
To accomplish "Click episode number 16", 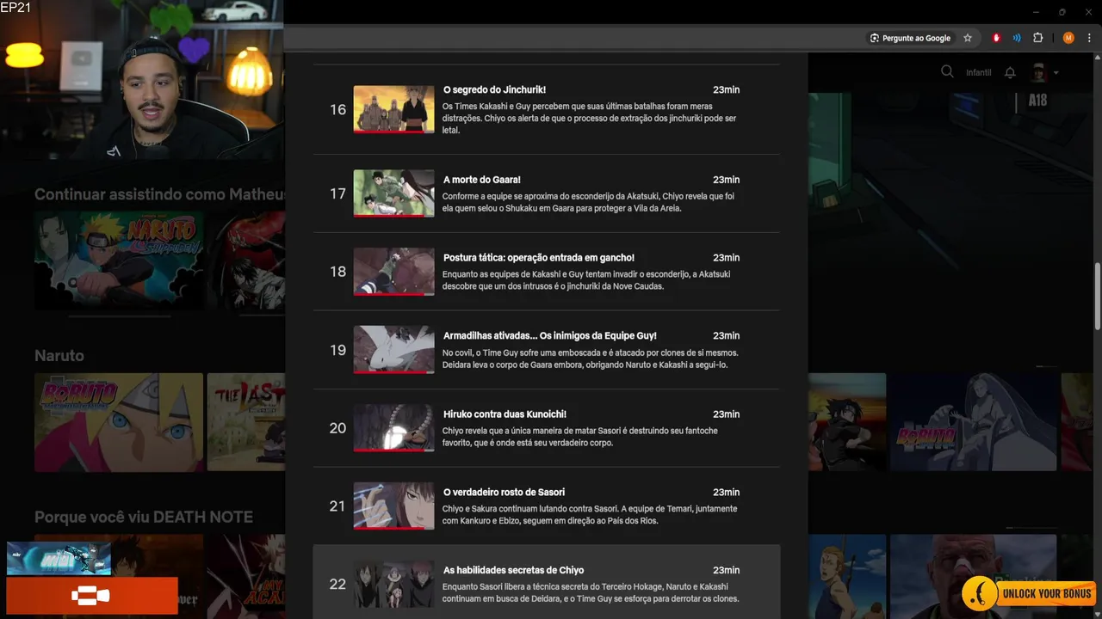I will pos(337,109).
